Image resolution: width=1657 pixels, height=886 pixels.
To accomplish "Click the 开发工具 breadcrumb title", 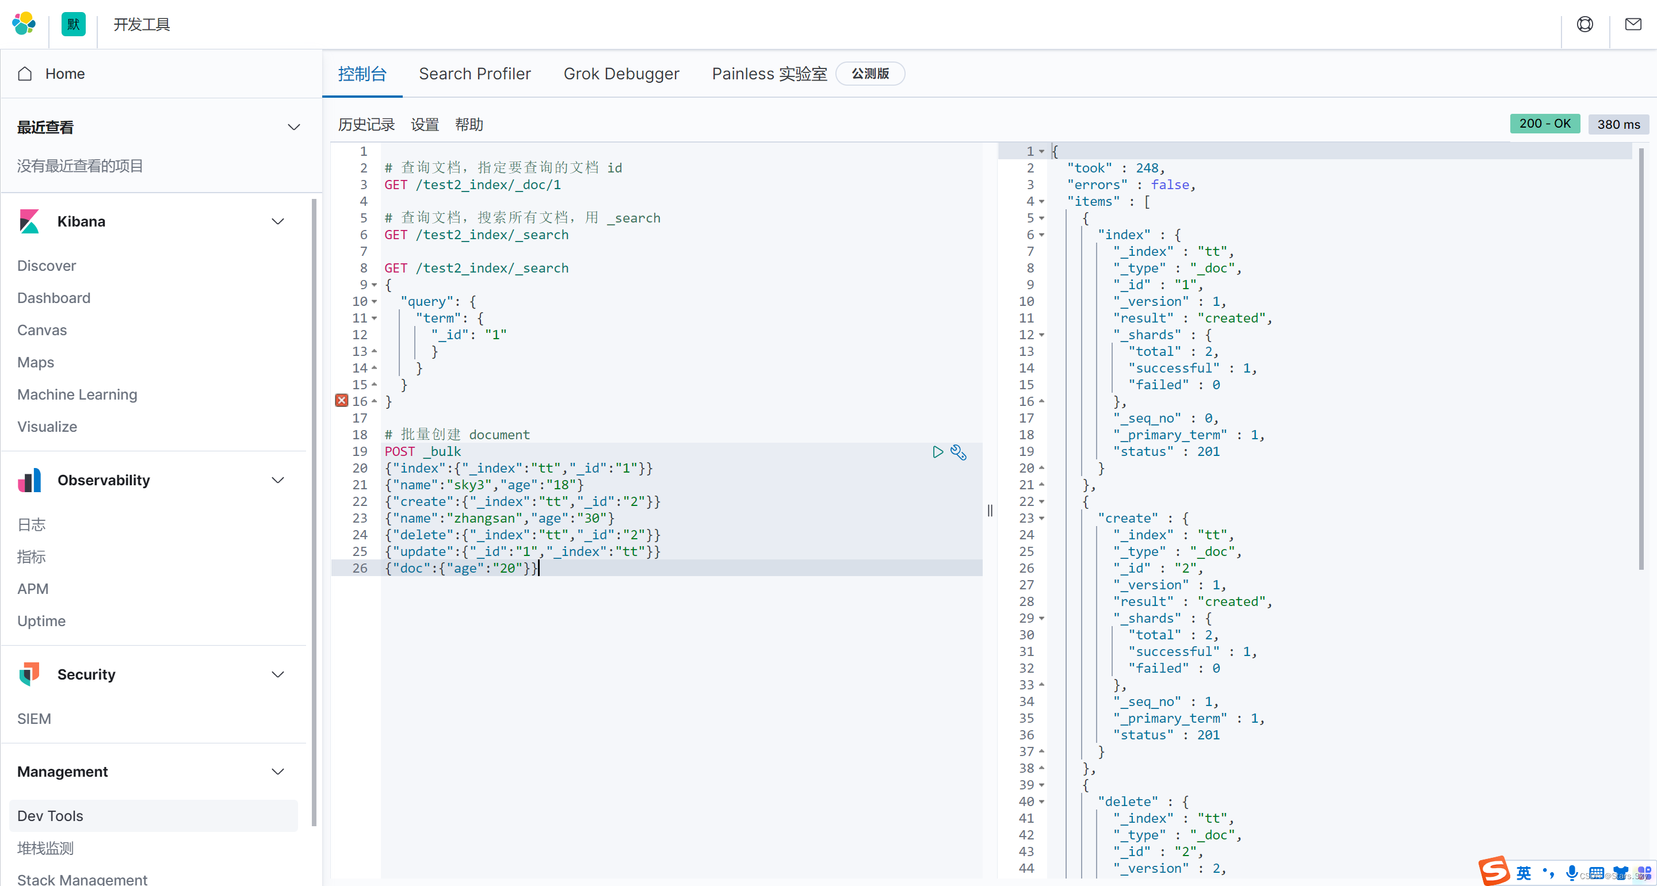I will [x=142, y=24].
